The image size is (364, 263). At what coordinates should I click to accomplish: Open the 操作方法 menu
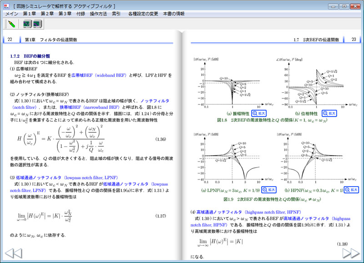click(x=98, y=14)
